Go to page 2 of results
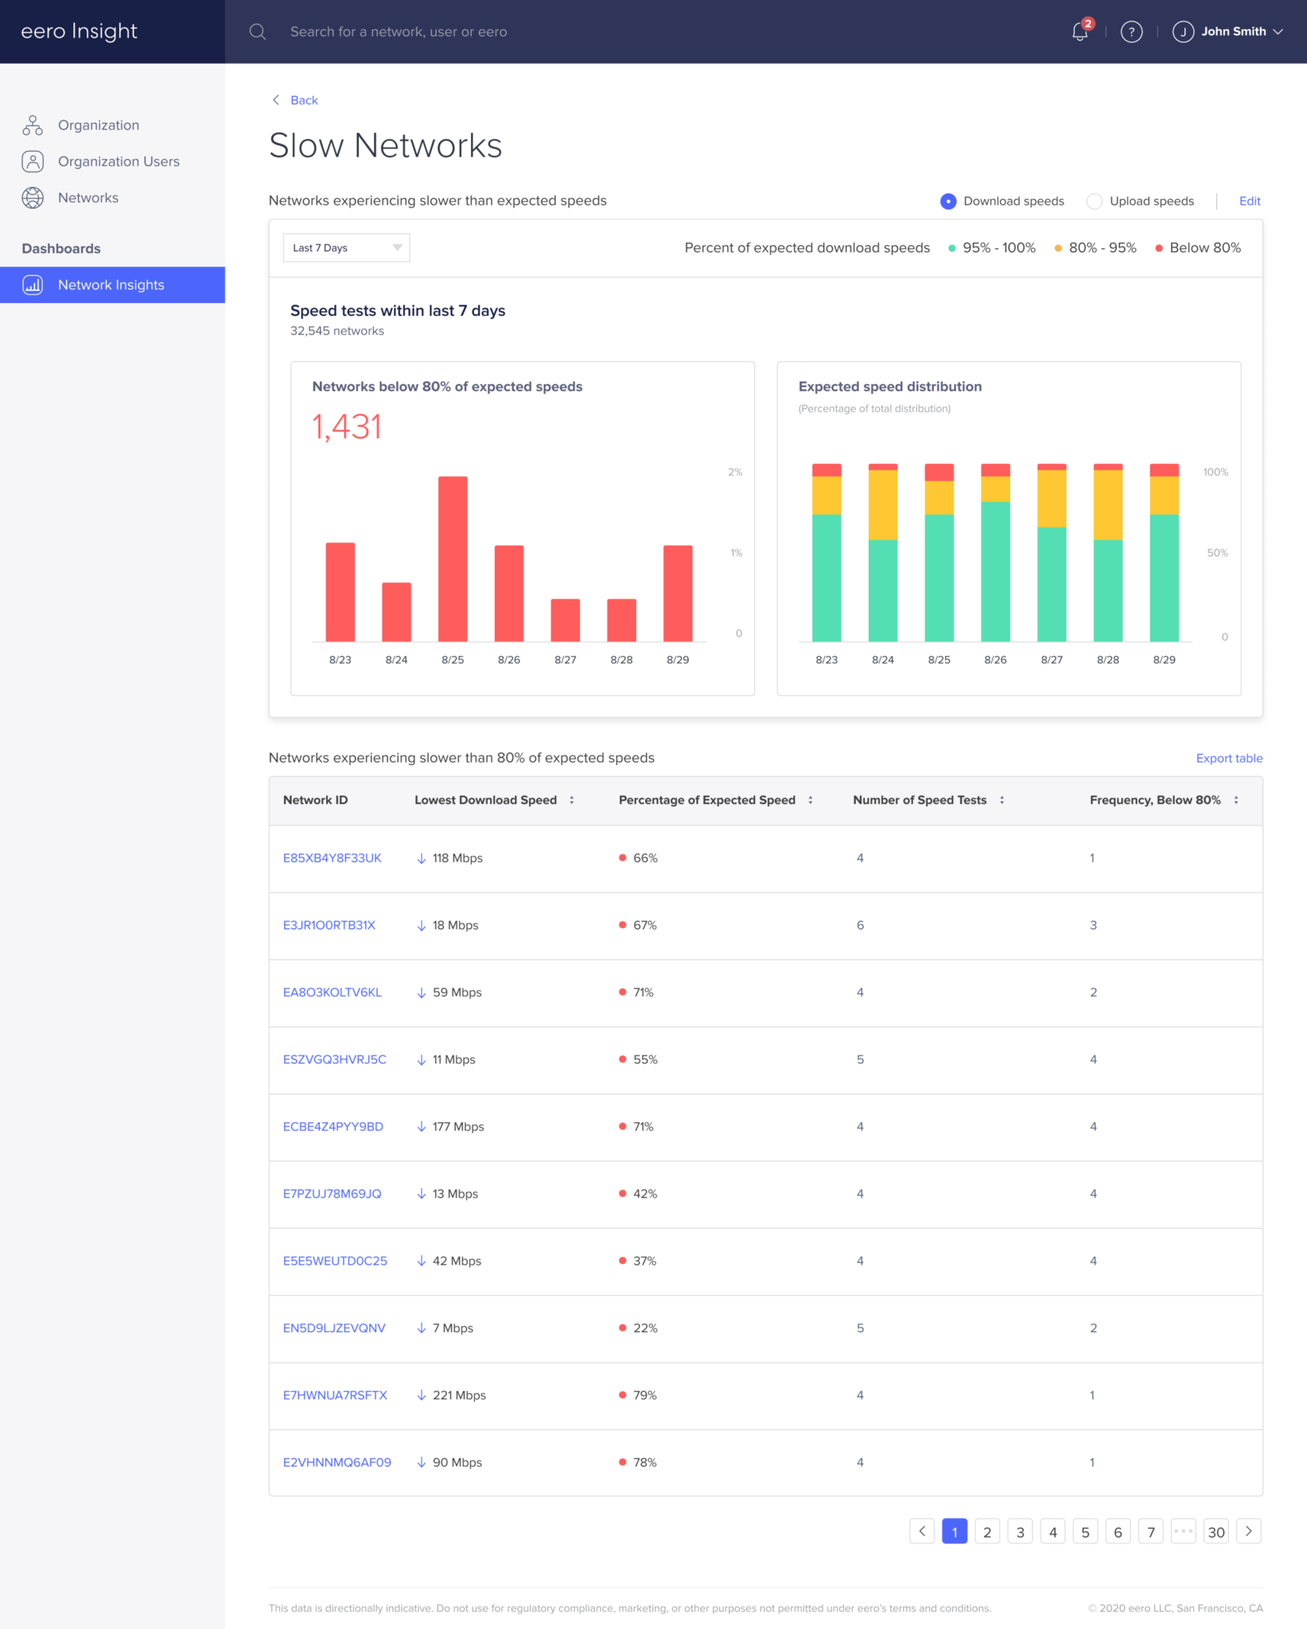Image resolution: width=1307 pixels, height=1629 pixels. click(x=987, y=1531)
